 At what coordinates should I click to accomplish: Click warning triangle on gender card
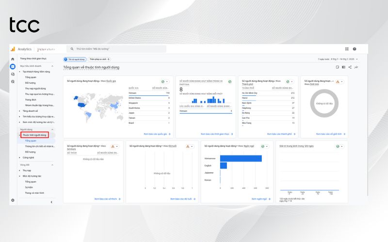338,82
